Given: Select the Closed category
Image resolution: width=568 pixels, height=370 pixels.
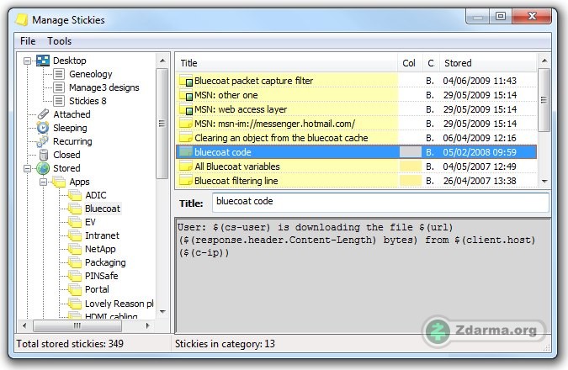Looking at the screenshot, I should point(66,155).
